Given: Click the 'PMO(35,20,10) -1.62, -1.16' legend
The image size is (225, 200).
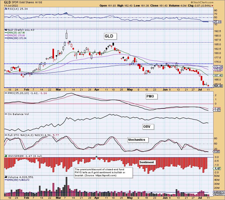Looking at the screenshot, I should point(25,93).
